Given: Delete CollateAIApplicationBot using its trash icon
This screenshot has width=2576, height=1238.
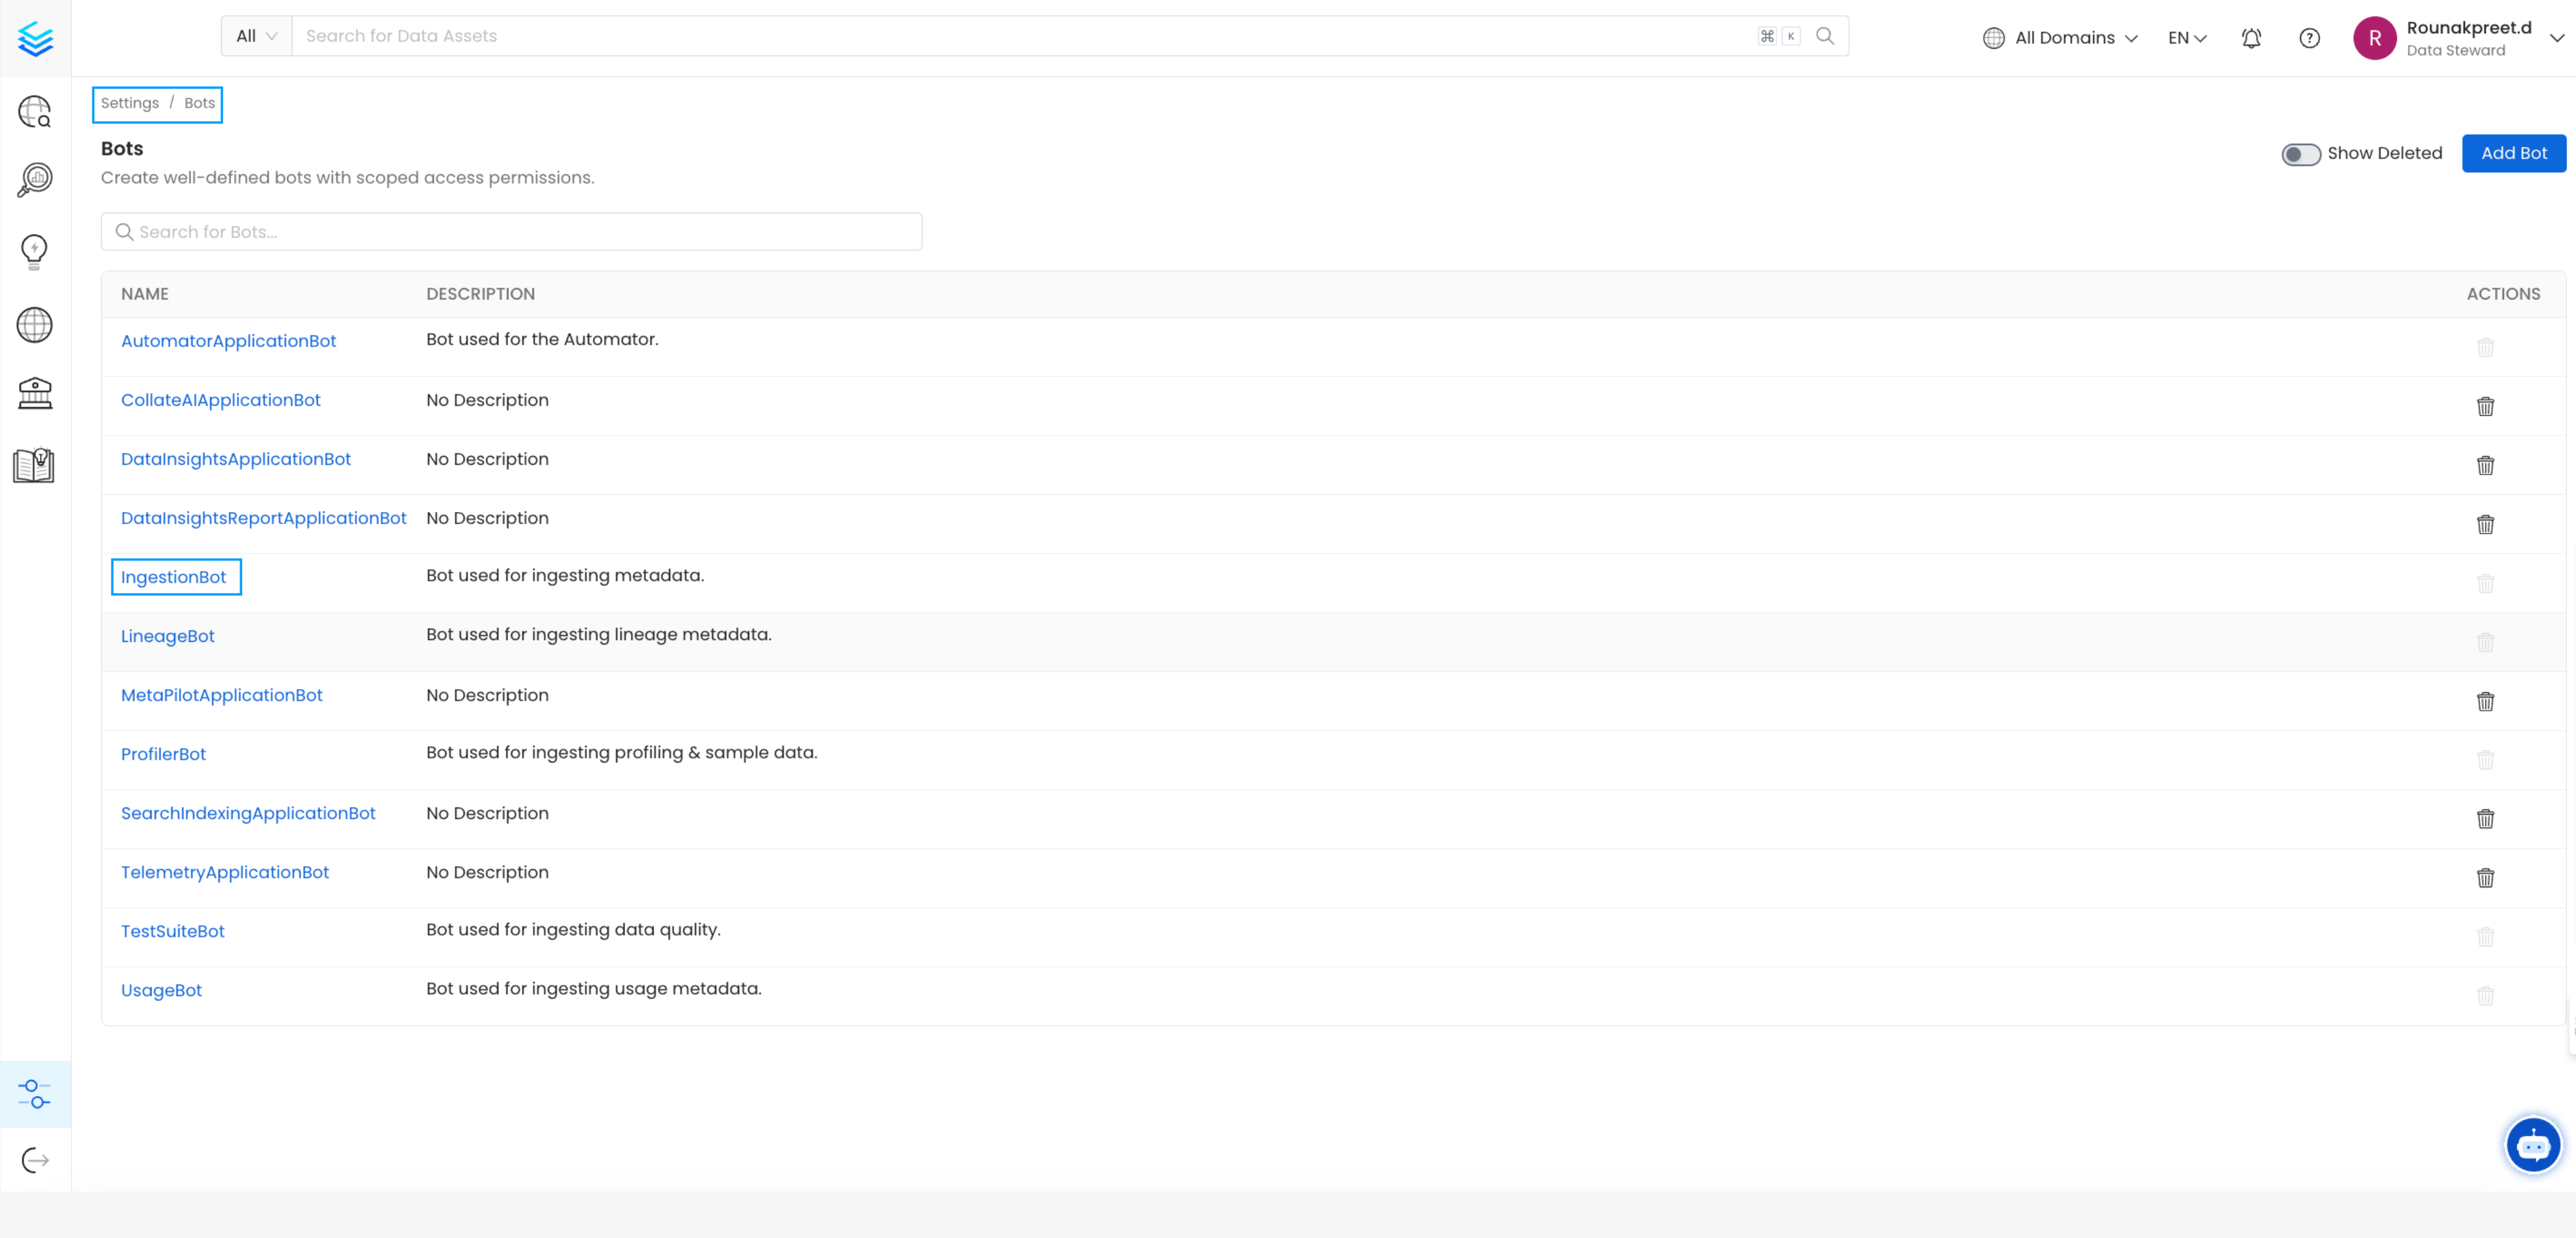Looking at the screenshot, I should coord(2486,407).
